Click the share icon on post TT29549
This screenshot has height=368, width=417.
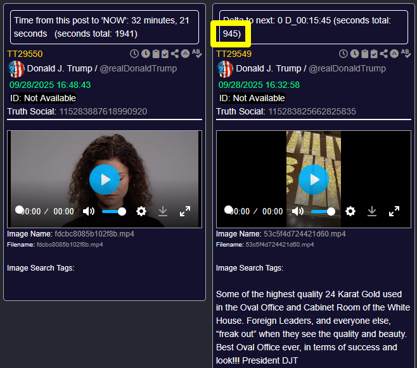point(384,54)
